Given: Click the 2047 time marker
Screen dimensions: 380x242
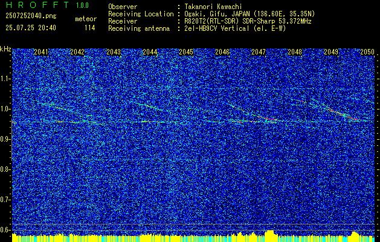Looking at the screenshot, I should click(x=259, y=52).
